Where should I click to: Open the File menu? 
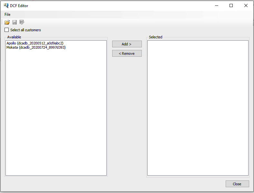click(x=7, y=14)
